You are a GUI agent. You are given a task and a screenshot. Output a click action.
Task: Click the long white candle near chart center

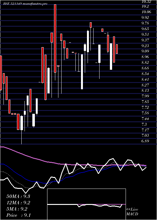[x=82, y=72]
